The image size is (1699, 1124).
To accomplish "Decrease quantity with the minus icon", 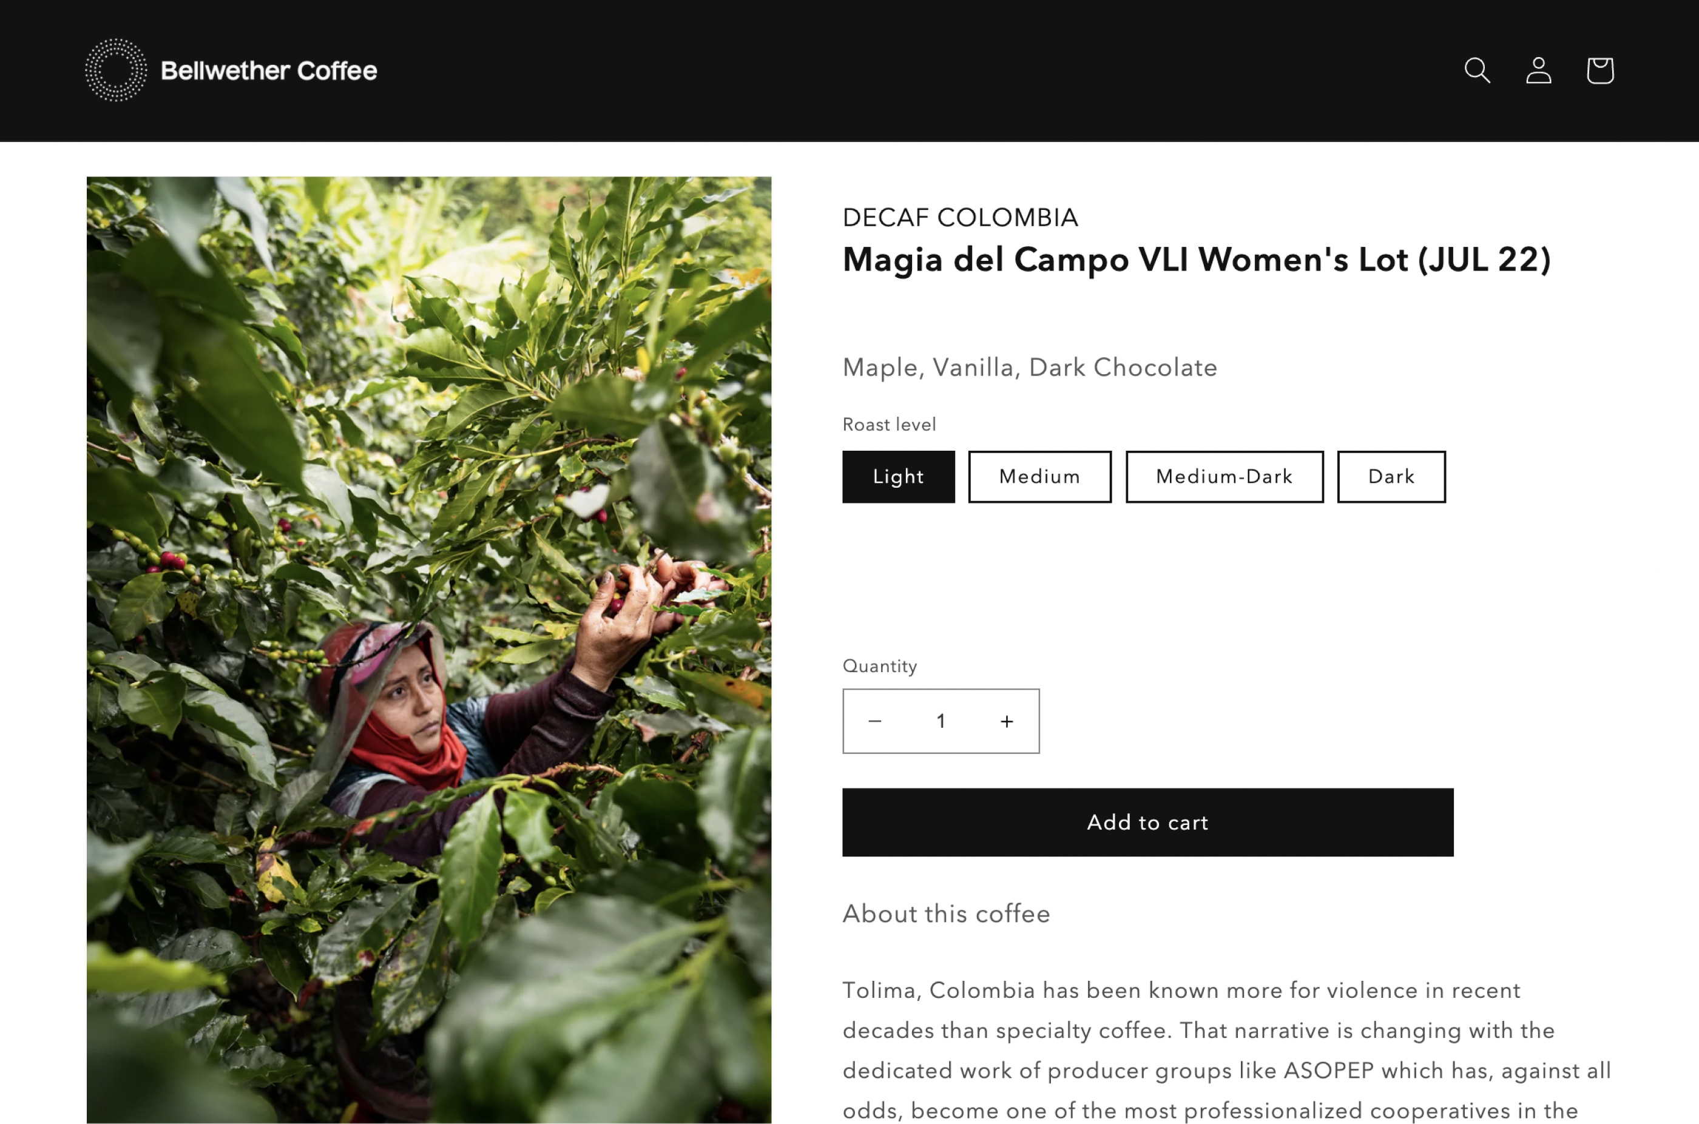I will (x=874, y=721).
